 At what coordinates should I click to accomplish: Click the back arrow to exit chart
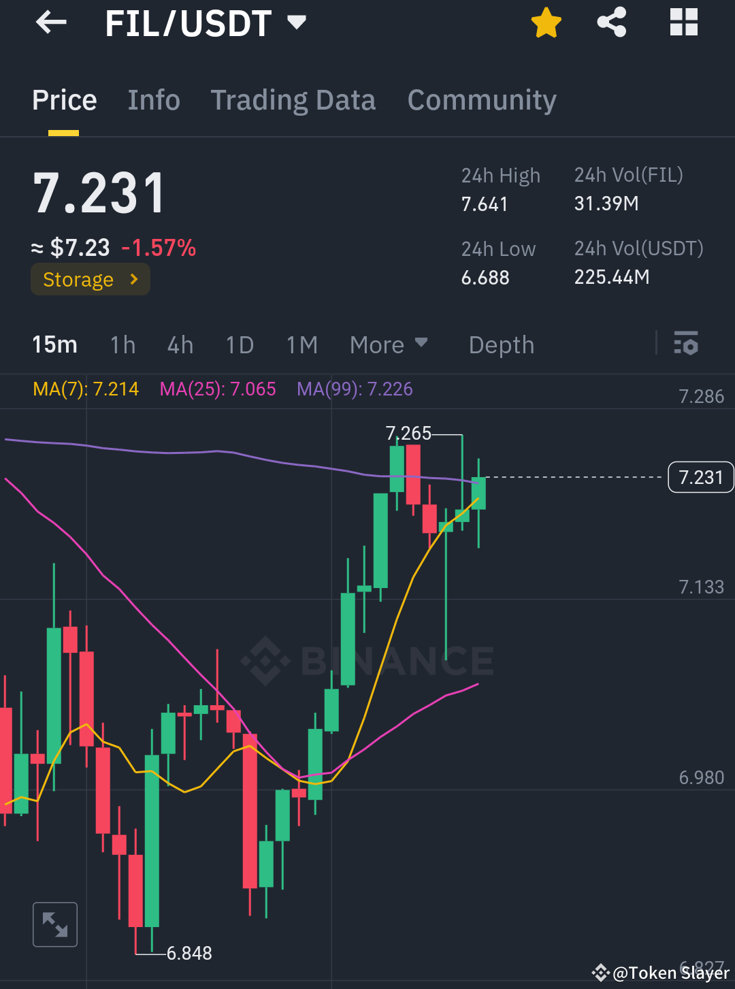(x=50, y=22)
